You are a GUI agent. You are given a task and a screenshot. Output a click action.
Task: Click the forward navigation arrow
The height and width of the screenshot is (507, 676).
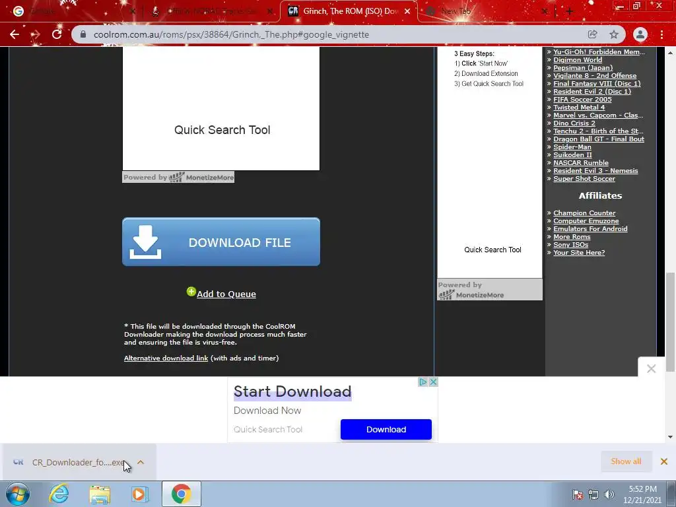coord(36,34)
